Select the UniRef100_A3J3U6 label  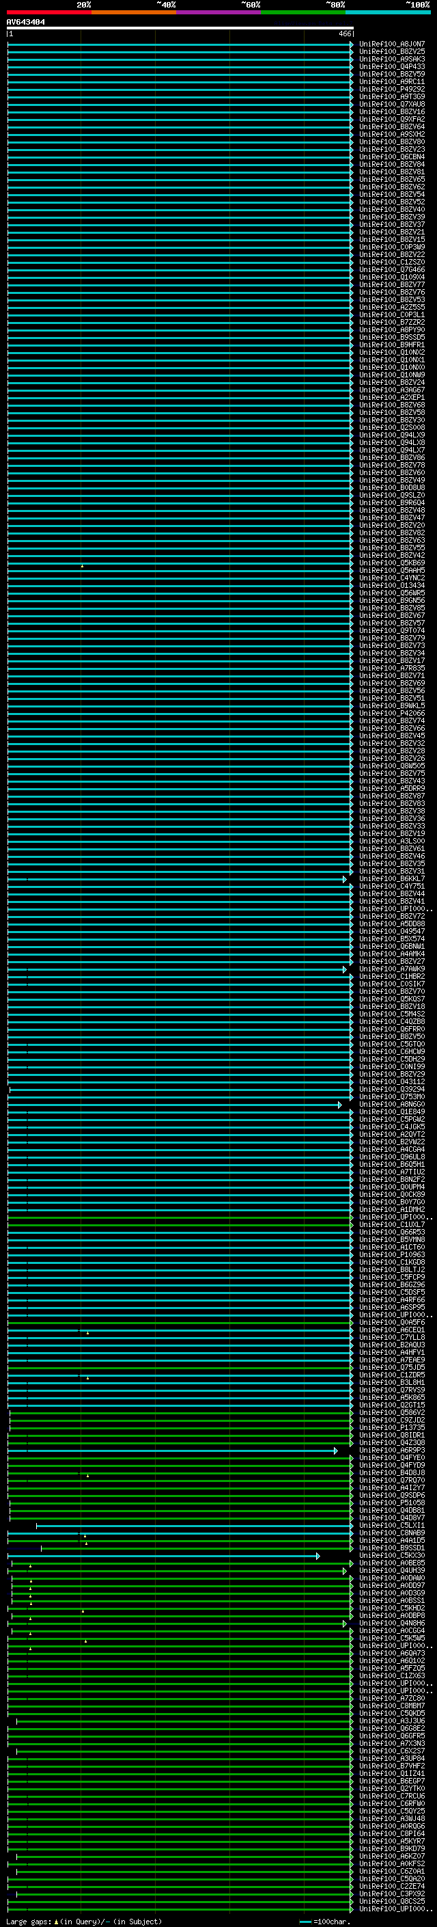point(392,1721)
